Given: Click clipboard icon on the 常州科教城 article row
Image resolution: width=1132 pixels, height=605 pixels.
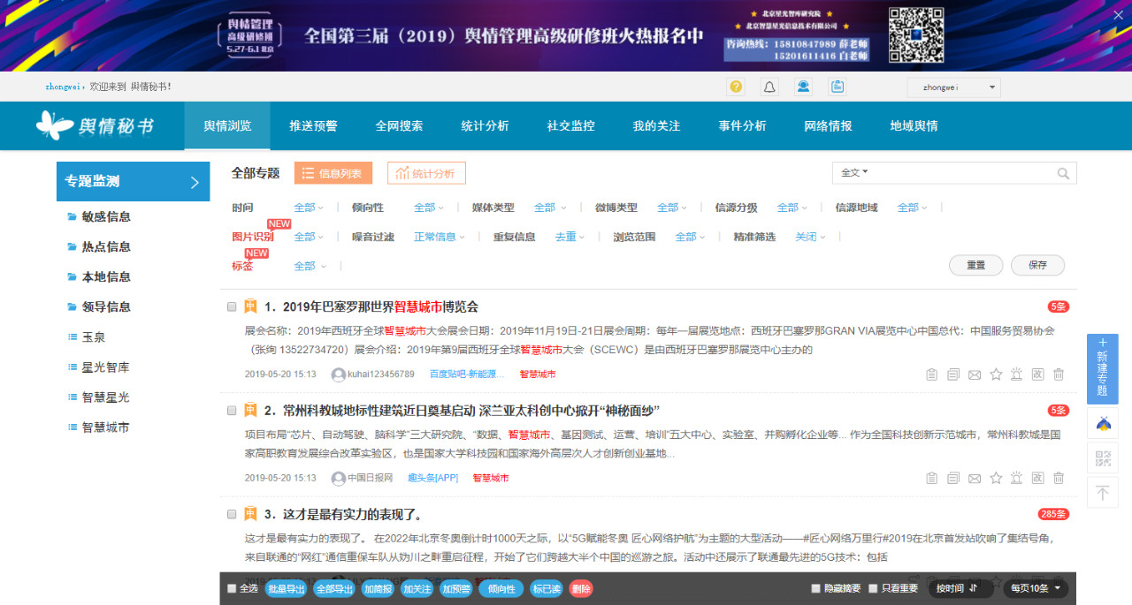Looking at the screenshot, I should 931,478.
